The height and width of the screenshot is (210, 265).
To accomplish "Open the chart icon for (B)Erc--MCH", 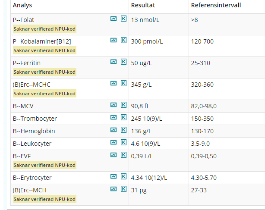I will coord(114,189).
